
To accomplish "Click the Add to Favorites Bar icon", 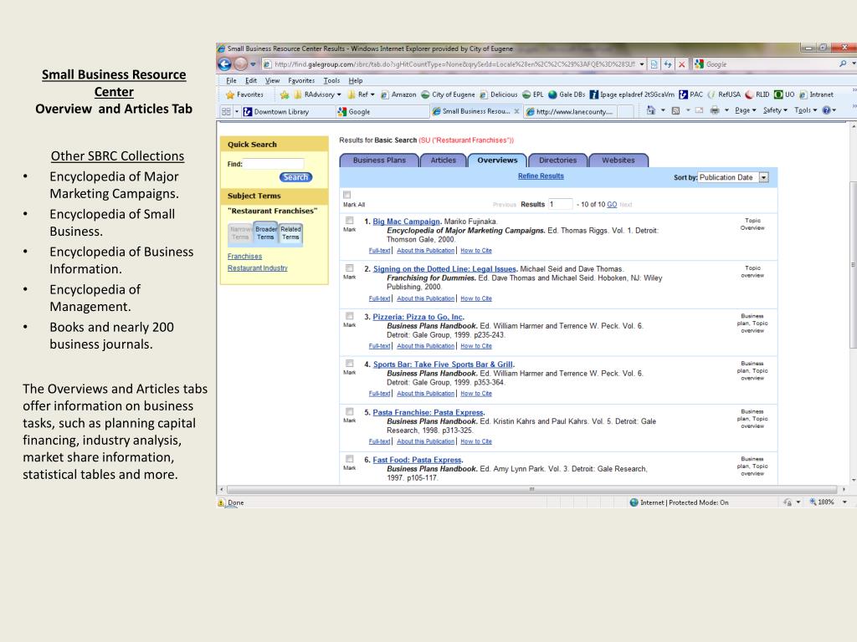I will click(x=285, y=94).
